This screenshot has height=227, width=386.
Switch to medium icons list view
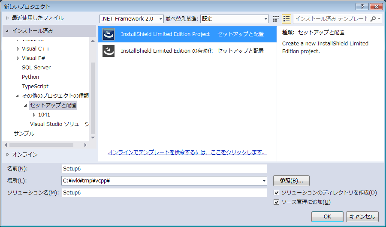[286, 19]
